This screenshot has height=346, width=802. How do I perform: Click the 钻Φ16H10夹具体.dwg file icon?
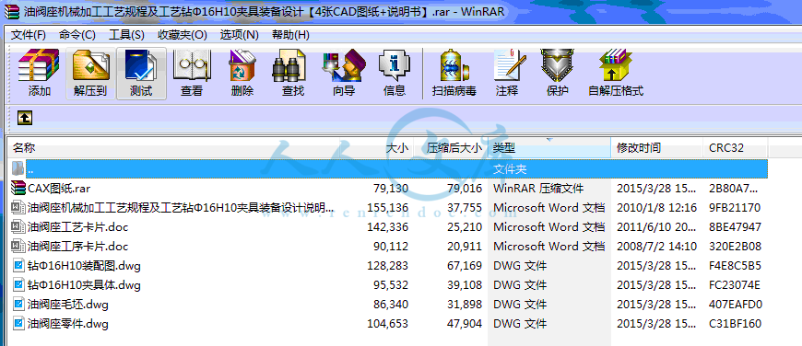click(18, 285)
